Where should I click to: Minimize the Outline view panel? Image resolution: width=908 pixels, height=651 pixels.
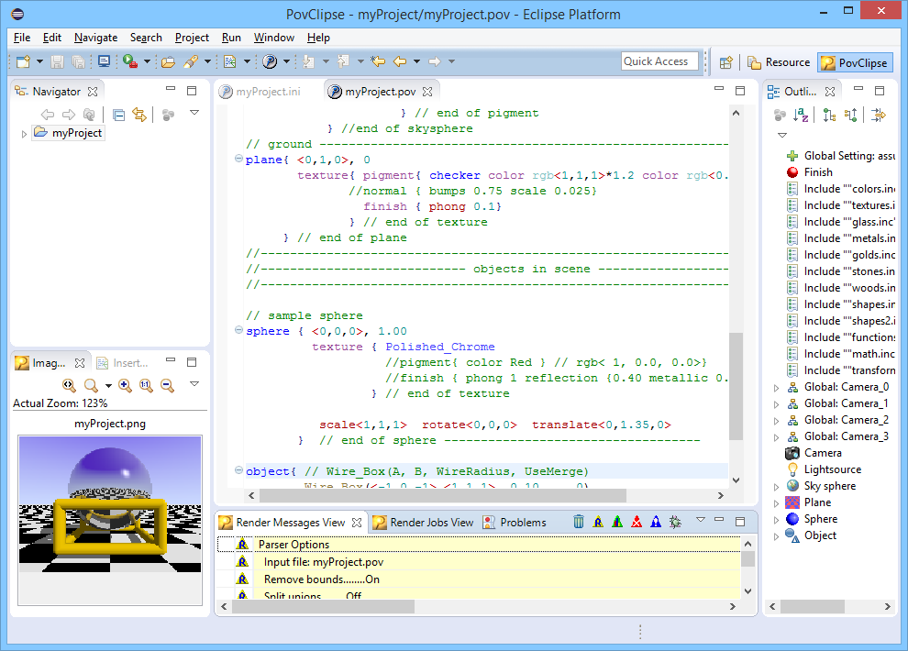(858, 89)
